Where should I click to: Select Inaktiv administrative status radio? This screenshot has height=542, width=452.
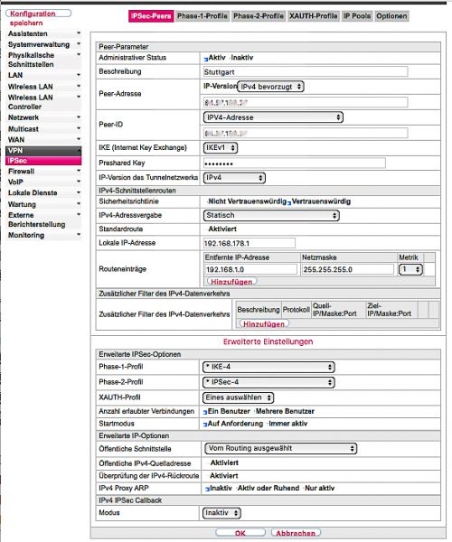(x=230, y=58)
